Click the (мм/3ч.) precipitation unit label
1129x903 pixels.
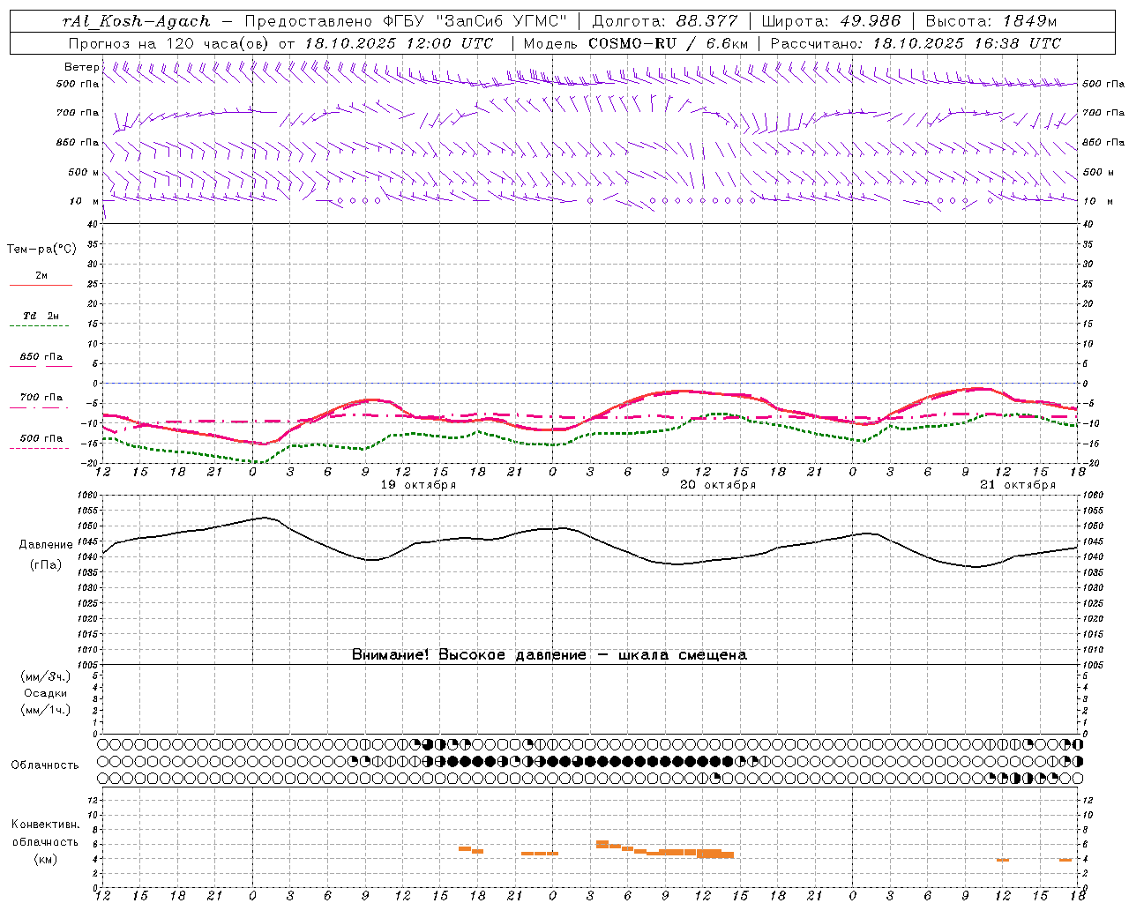point(46,676)
